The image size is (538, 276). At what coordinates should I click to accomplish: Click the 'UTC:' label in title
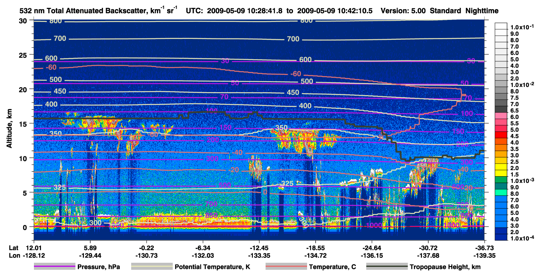pos(195,11)
